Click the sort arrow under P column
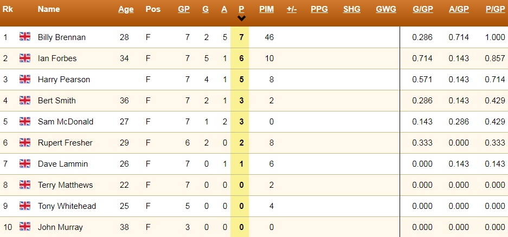508x237 pixels. click(x=242, y=18)
